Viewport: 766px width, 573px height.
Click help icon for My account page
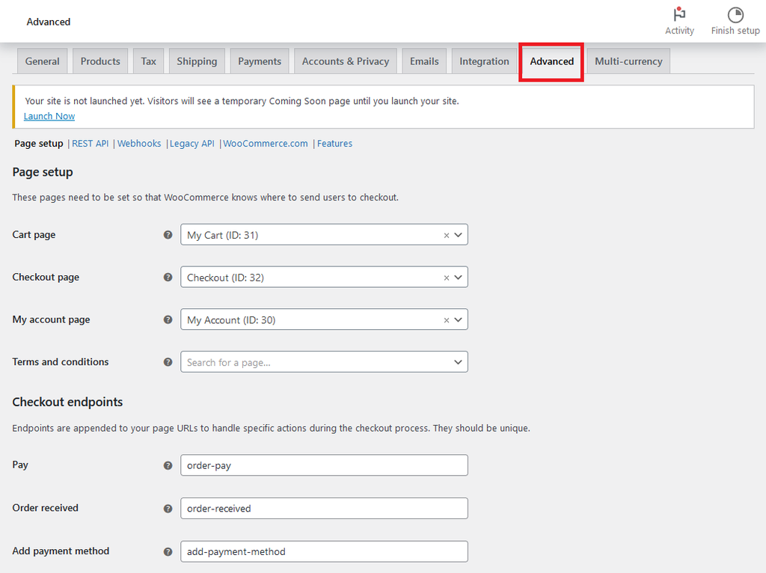pyautogui.click(x=168, y=319)
